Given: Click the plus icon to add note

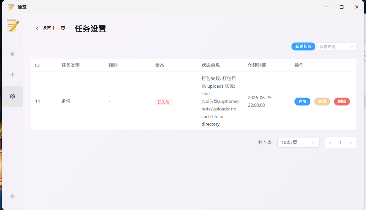Looking at the screenshot, I should click(13, 75).
